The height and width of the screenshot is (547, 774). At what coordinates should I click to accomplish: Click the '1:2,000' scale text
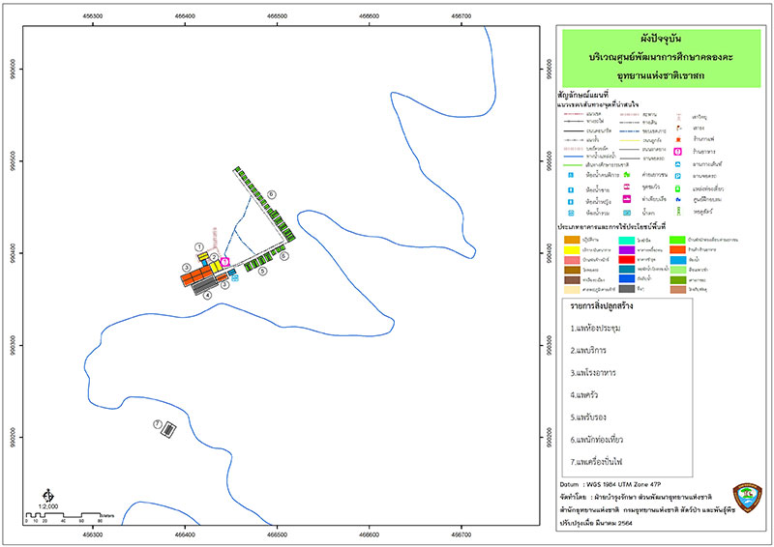49,506
